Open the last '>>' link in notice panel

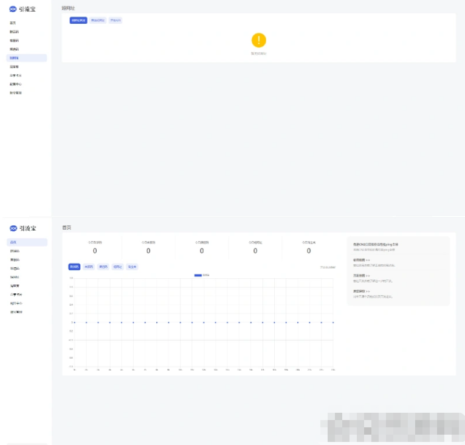(368, 291)
